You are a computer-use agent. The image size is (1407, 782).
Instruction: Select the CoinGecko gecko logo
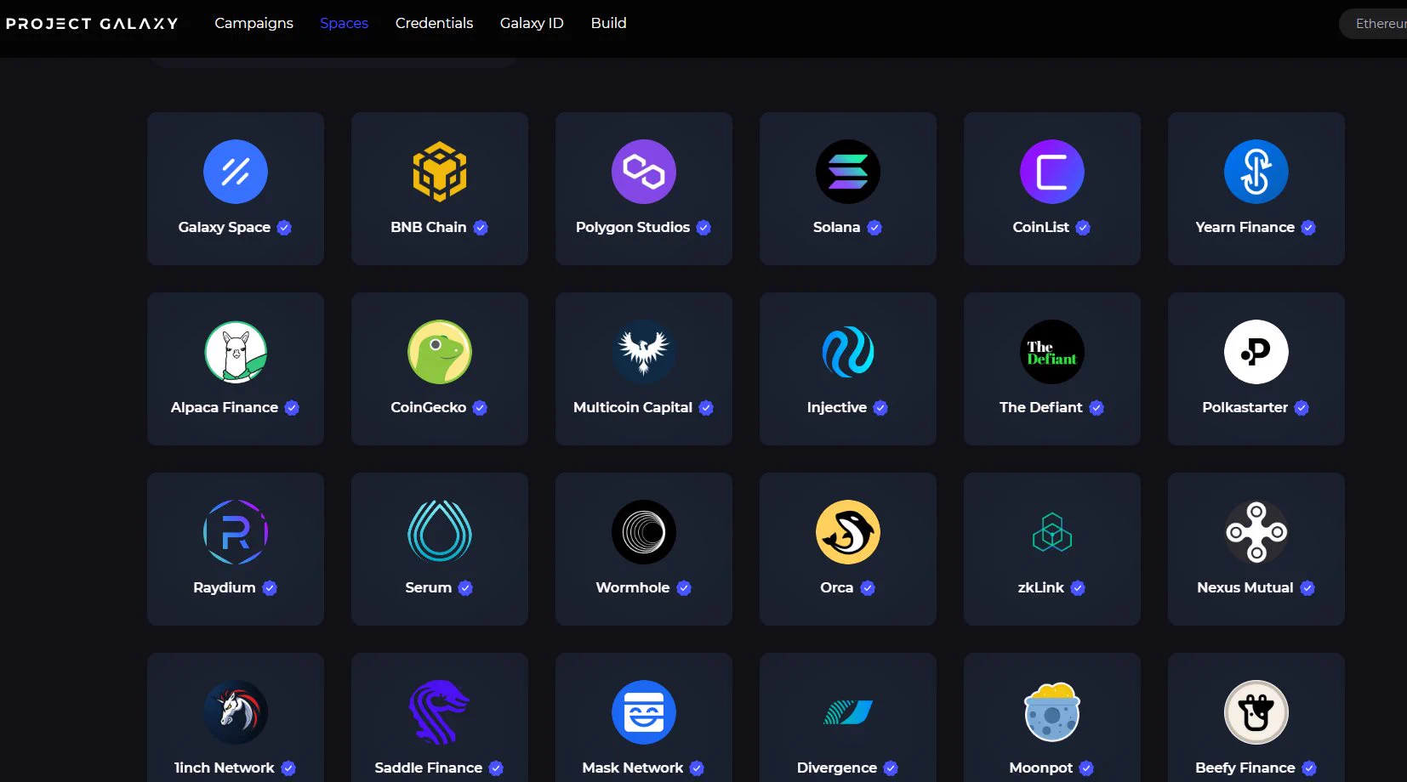tap(440, 352)
